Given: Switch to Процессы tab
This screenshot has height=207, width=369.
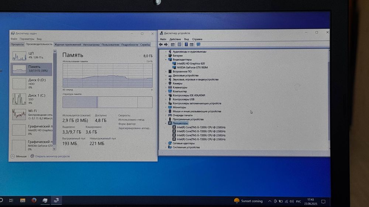Looking at the screenshot, I should 17,44.
